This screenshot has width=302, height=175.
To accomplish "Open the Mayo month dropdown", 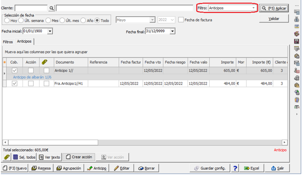I will click(152, 20).
